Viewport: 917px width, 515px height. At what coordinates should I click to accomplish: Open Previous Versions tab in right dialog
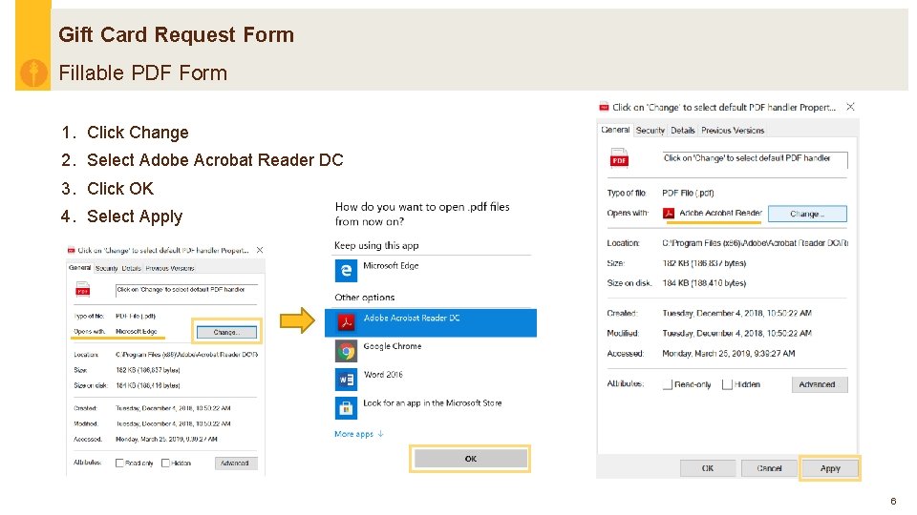(x=733, y=131)
